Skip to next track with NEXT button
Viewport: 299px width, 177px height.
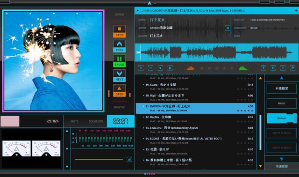[x=120, y=76]
